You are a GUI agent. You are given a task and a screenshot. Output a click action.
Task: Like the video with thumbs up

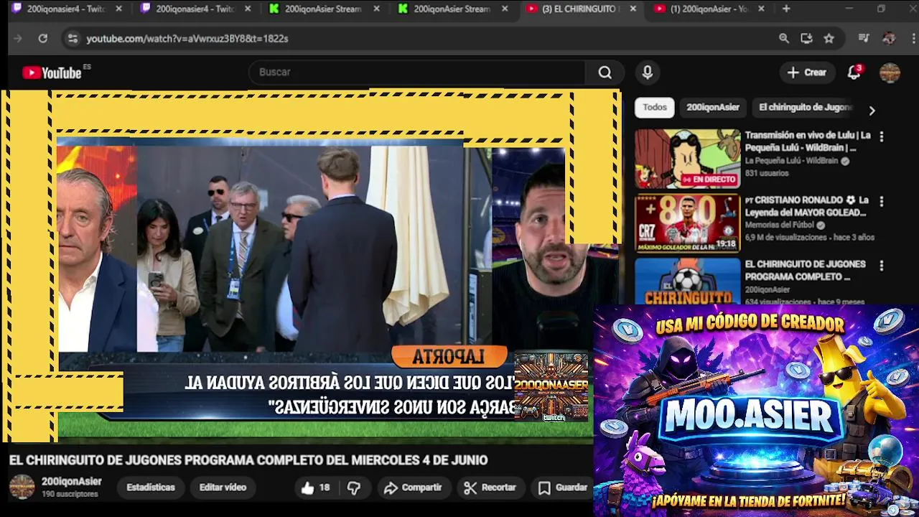315,488
